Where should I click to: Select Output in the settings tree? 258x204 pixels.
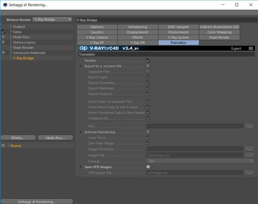point(19,27)
